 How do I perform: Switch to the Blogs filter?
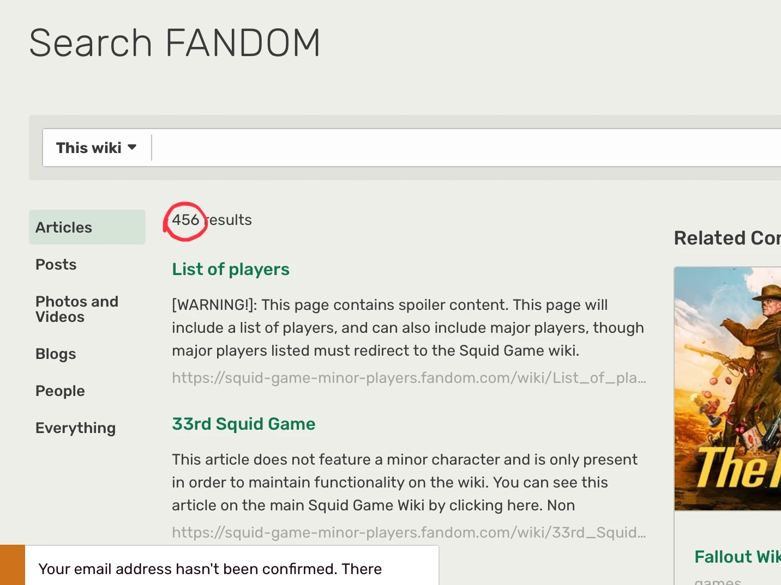56,354
